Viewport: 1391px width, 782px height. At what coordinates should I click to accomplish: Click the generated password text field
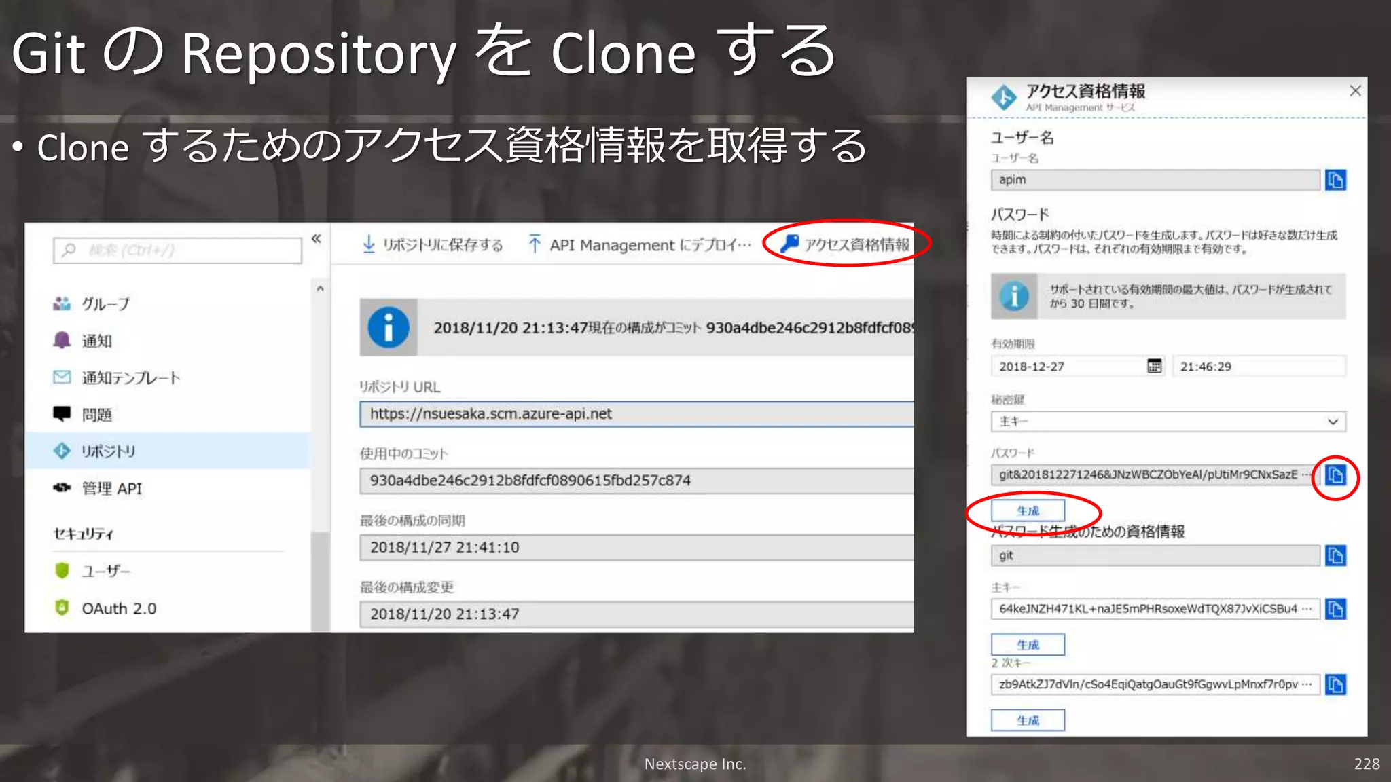point(1155,474)
